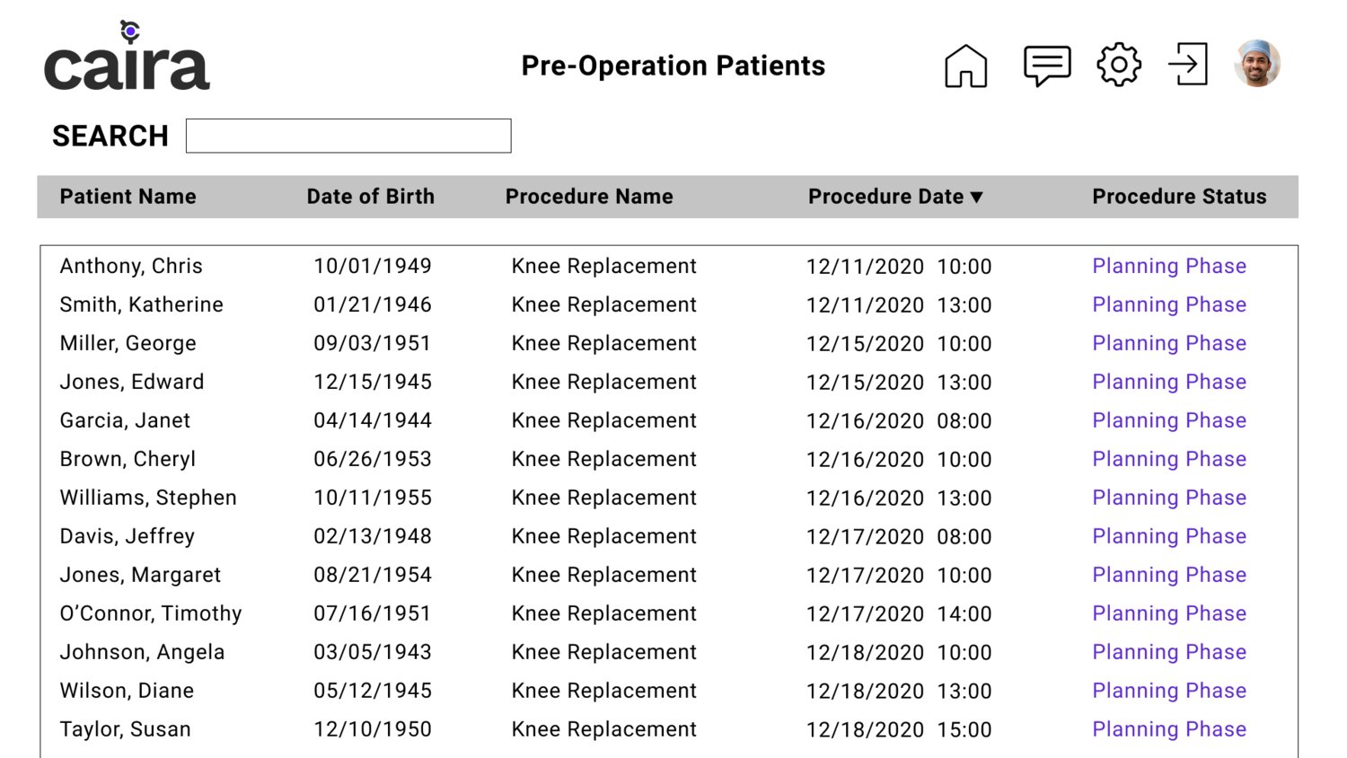Sort by Patient Name column header
1347x758 pixels.
tap(128, 197)
